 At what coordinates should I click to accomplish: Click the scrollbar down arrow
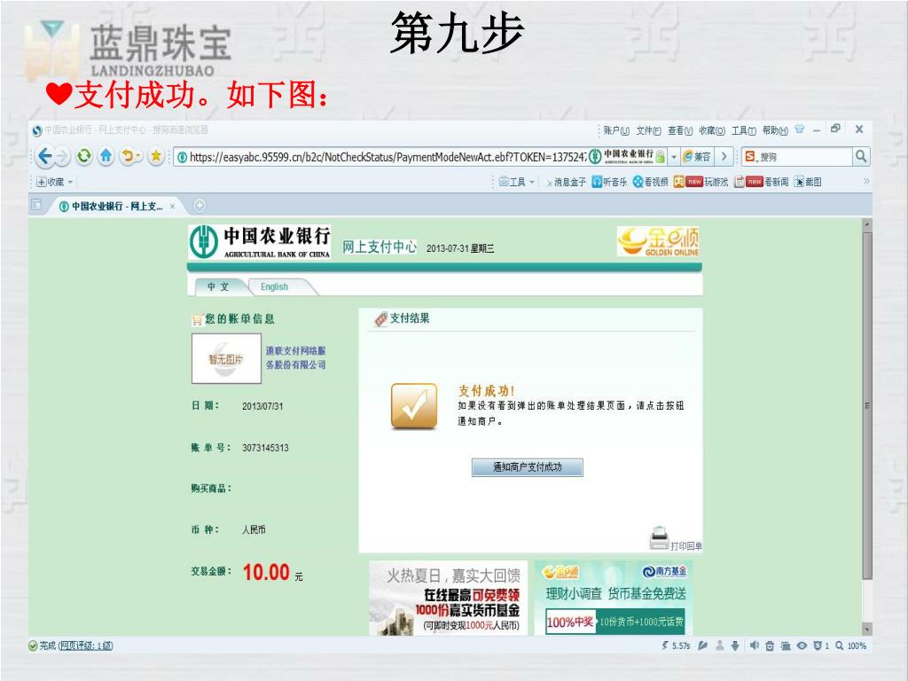[867, 629]
